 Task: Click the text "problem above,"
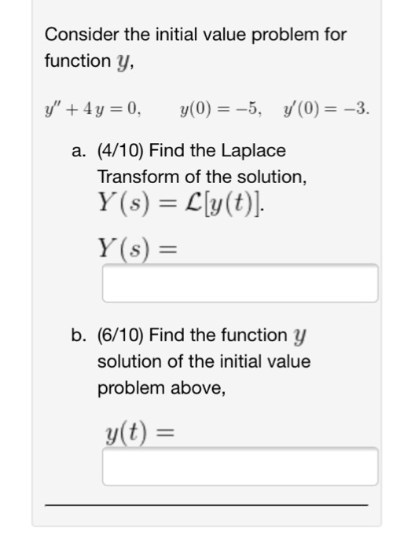point(161,388)
